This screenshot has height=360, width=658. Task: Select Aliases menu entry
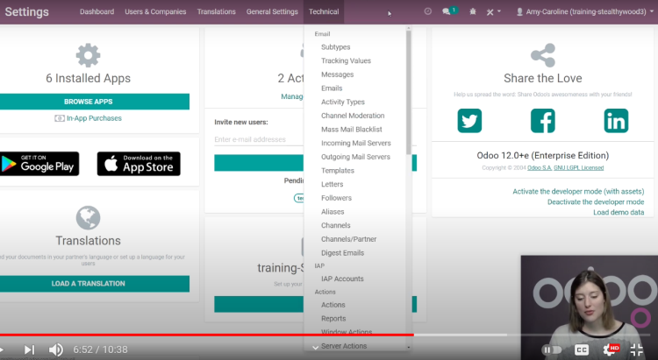333,212
